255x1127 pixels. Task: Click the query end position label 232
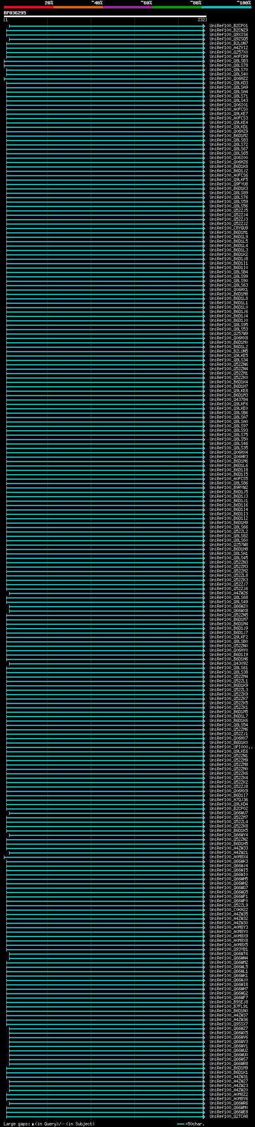[201, 20]
